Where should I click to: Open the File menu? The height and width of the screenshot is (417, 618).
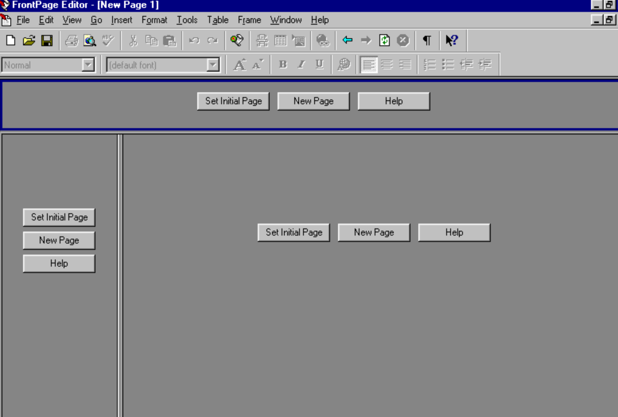23,20
